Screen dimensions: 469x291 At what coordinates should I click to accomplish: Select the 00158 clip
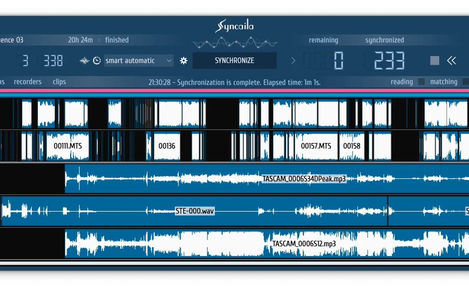point(352,146)
